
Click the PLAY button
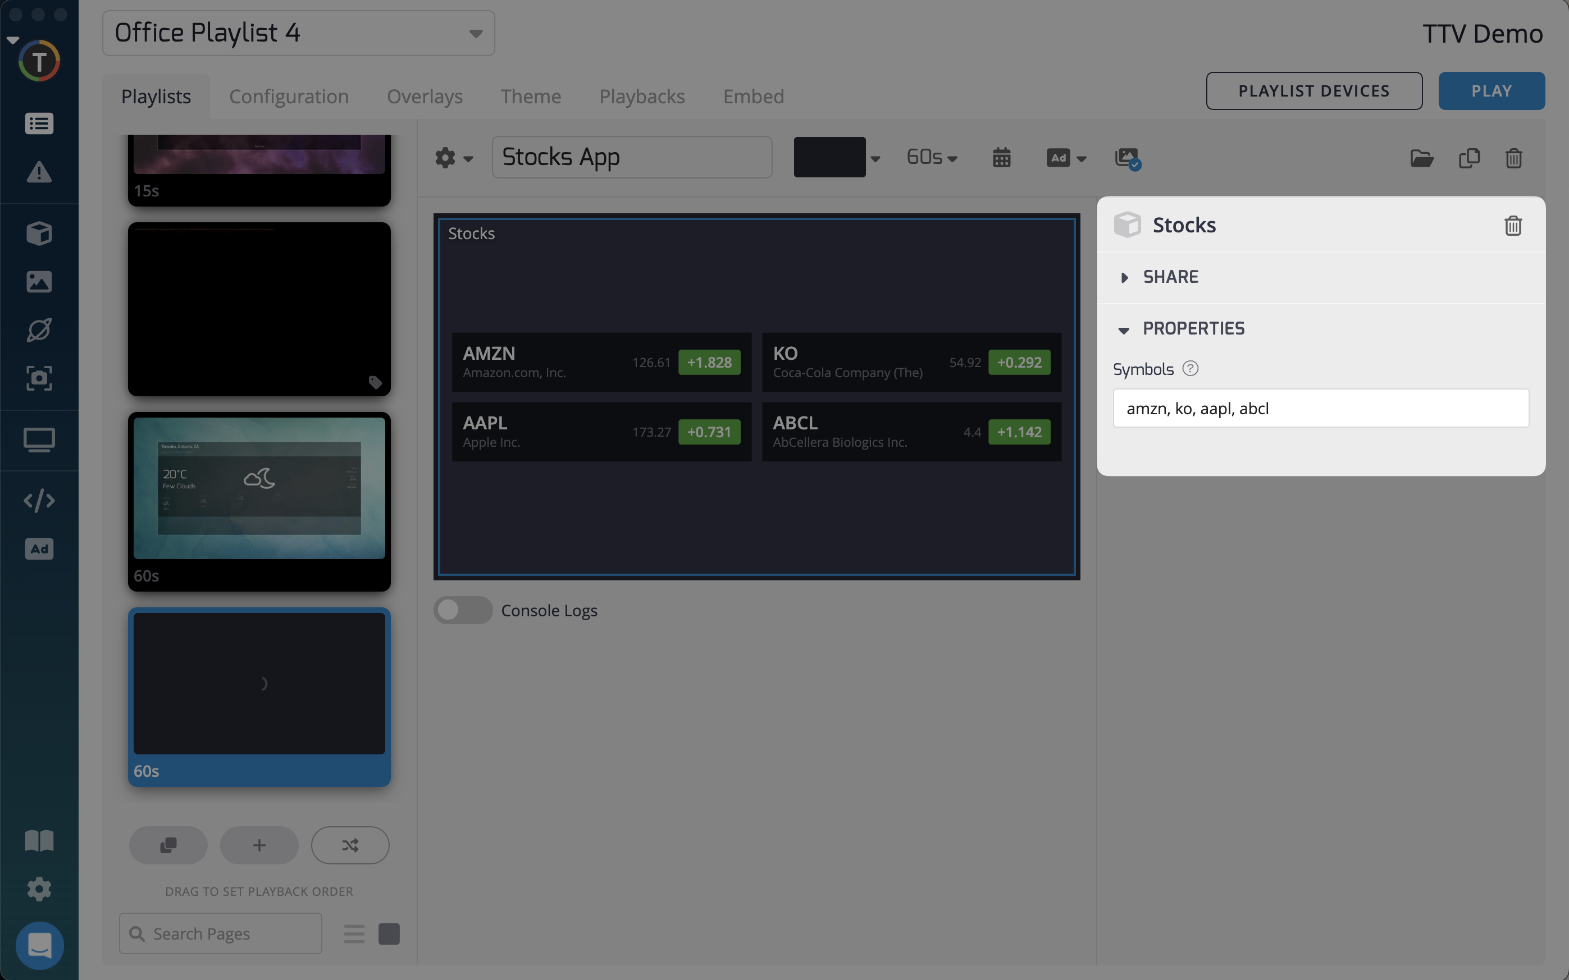(x=1490, y=91)
